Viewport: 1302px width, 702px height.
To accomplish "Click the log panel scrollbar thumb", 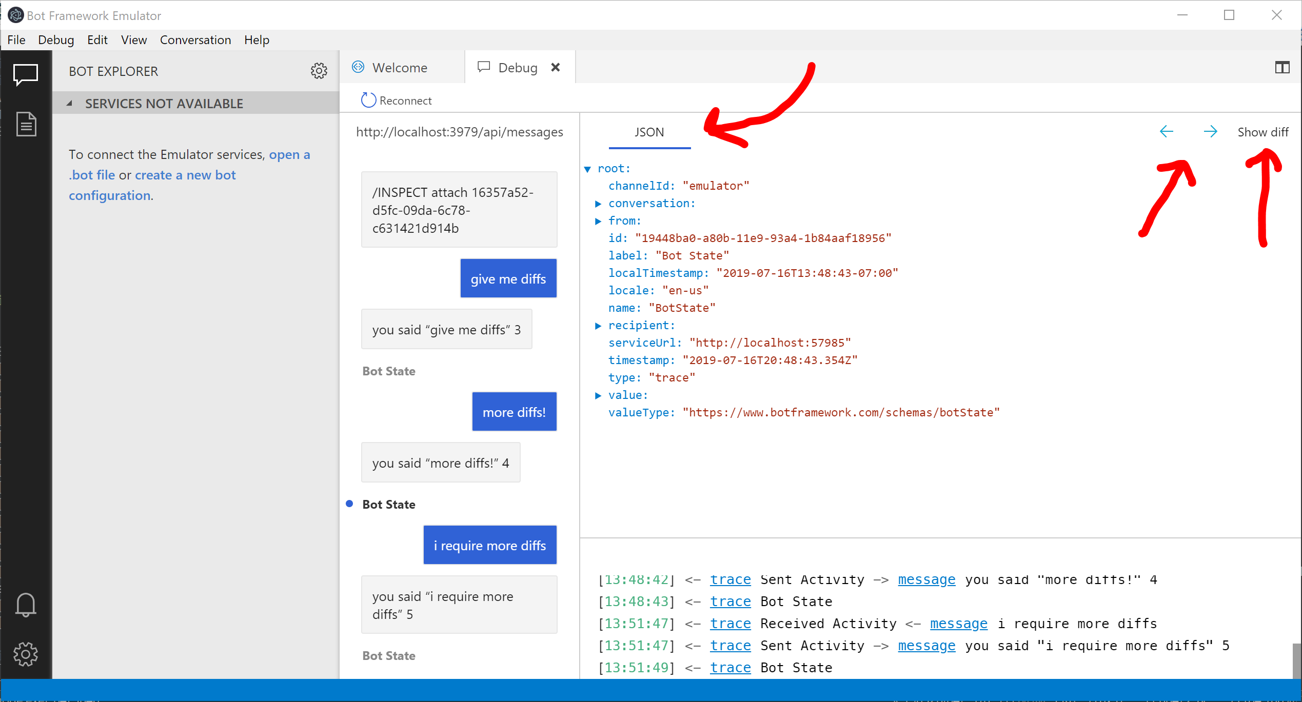I will [1297, 661].
